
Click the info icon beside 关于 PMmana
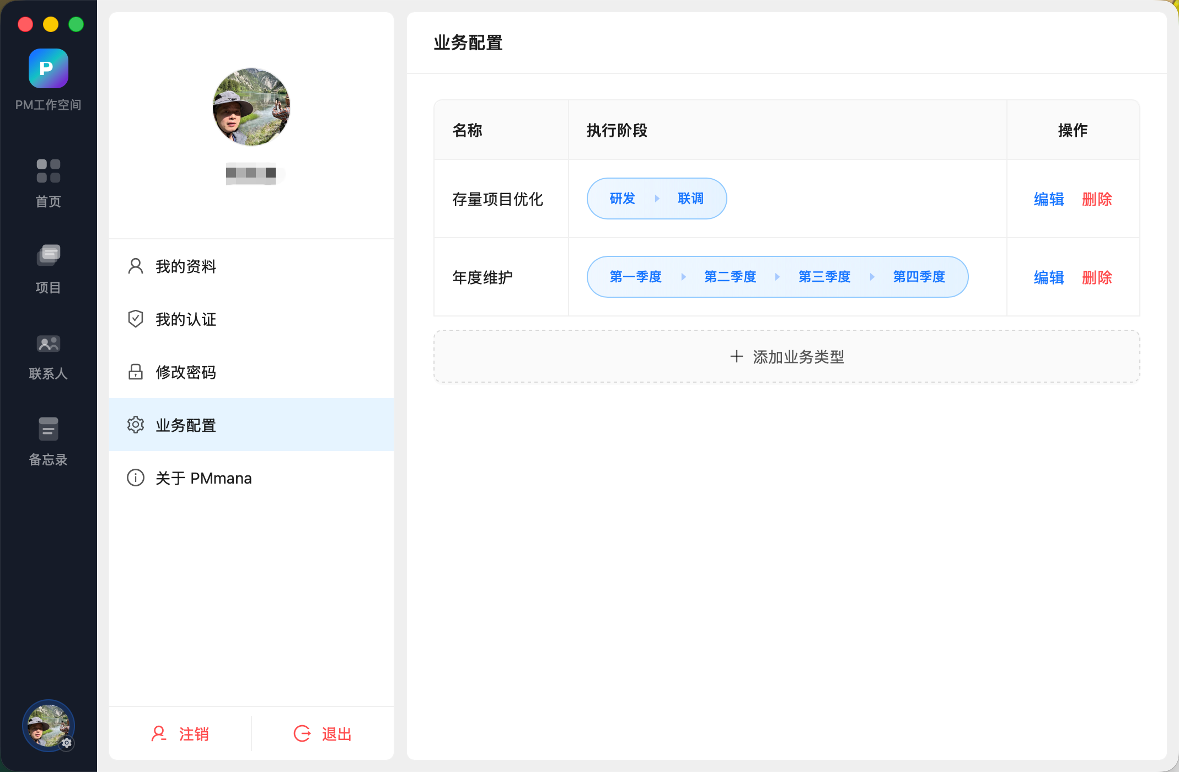pyautogui.click(x=136, y=478)
